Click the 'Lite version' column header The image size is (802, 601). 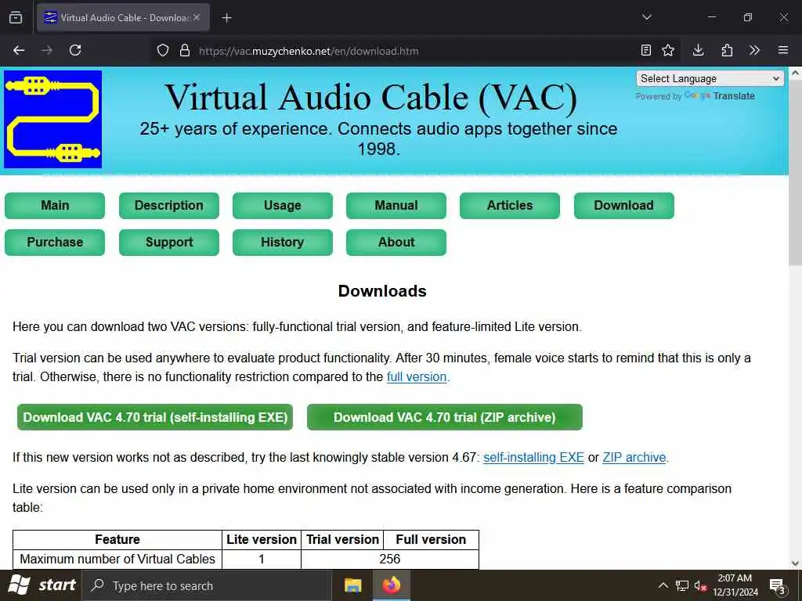pos(262,540)
